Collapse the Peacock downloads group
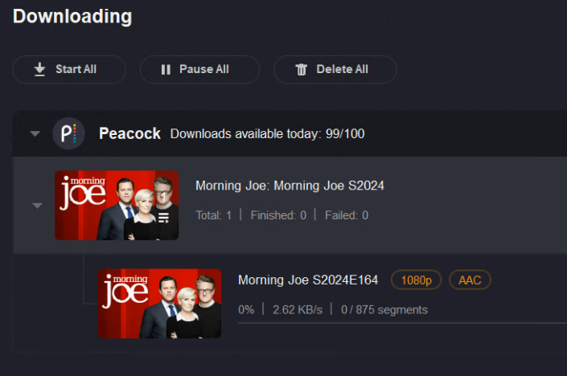Viewport: 567px width, 376px height. 35,133
